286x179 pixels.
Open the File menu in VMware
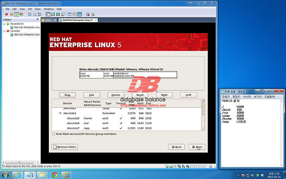(x=8, y=9)
